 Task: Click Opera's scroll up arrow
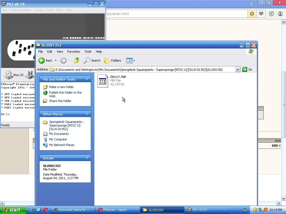click(284, 22)
